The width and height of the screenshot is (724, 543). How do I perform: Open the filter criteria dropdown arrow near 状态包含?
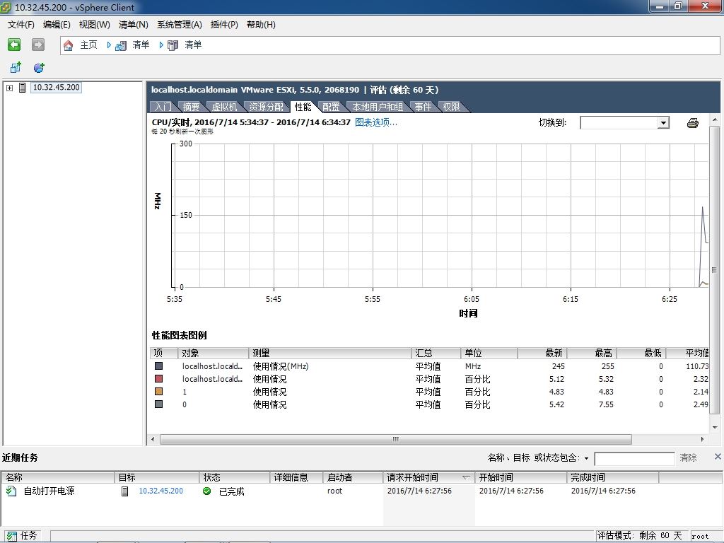586,458
